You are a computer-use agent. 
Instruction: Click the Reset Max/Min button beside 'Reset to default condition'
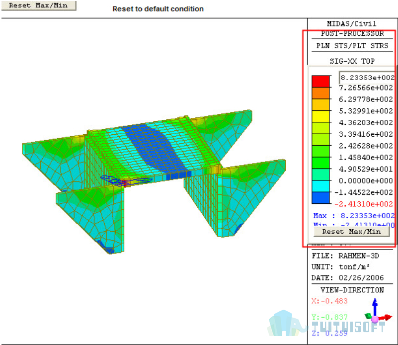(39, 5)
